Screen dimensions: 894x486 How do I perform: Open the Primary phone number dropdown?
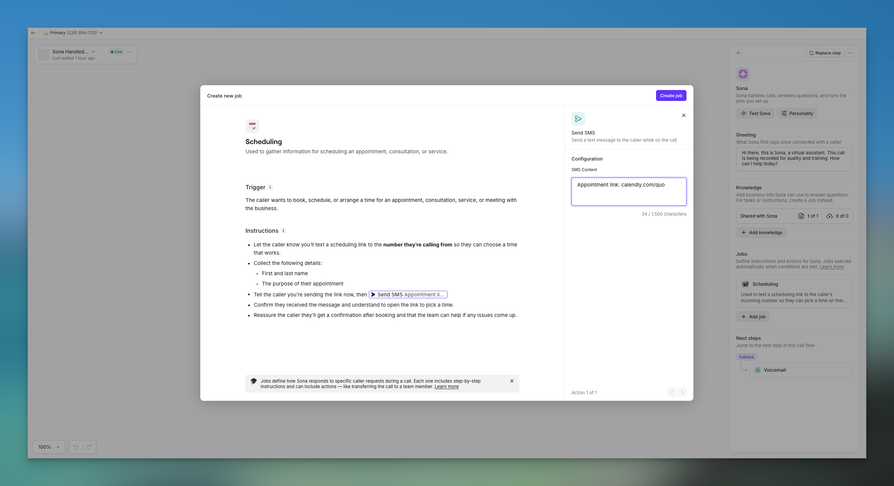coord(73,33)
